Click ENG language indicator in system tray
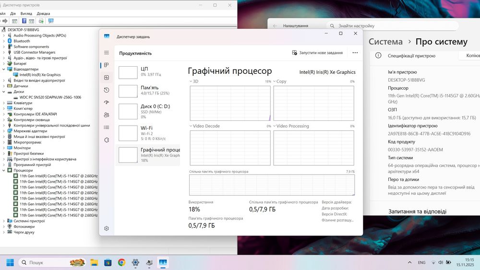480x270 pixels. (421, 262)
